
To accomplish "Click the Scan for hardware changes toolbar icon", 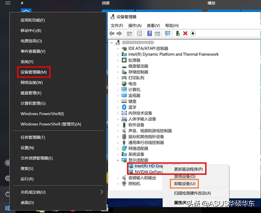I will point(167,33).
